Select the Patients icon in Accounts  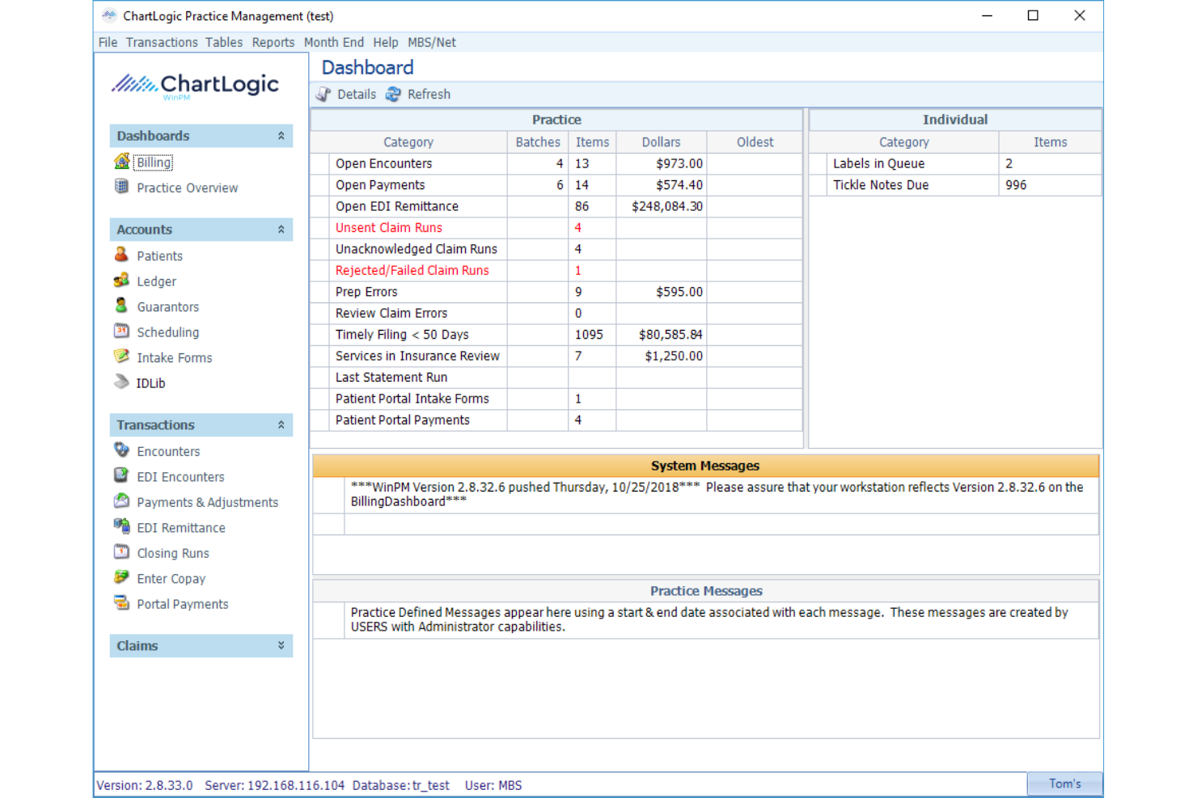(121, 255)
